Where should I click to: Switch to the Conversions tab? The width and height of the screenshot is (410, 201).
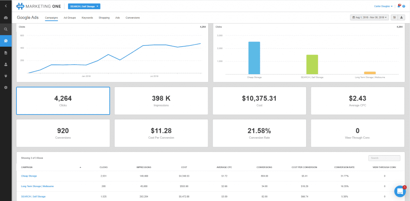(133, 18)
